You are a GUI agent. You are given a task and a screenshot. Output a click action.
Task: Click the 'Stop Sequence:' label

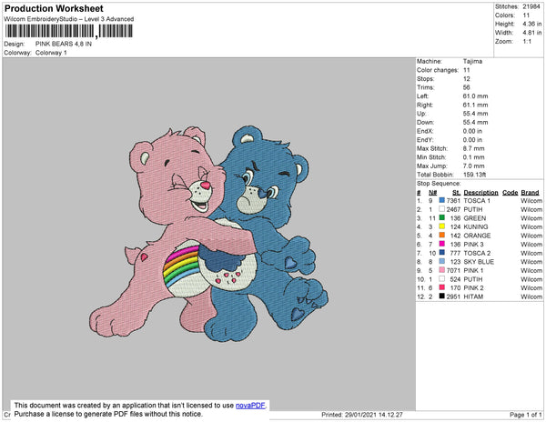pos(439,184)
